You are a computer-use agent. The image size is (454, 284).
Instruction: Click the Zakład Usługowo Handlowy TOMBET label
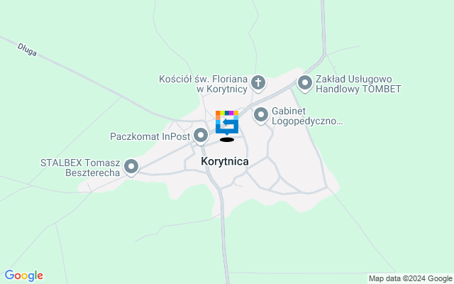click(358, 84)
